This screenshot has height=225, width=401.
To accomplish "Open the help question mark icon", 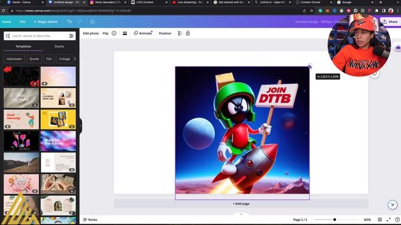I will (397, 219).
